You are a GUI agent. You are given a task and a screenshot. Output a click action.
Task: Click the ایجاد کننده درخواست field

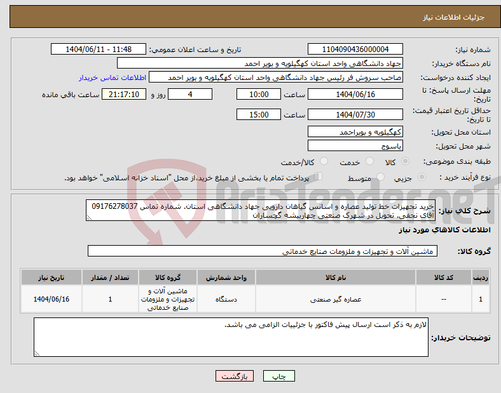point(276,77)
